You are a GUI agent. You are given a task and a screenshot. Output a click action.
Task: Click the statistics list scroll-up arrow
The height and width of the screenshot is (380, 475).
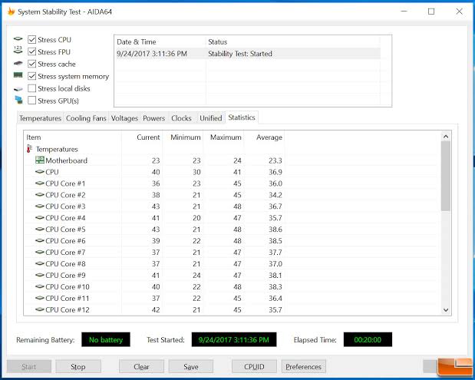[446, 137]
